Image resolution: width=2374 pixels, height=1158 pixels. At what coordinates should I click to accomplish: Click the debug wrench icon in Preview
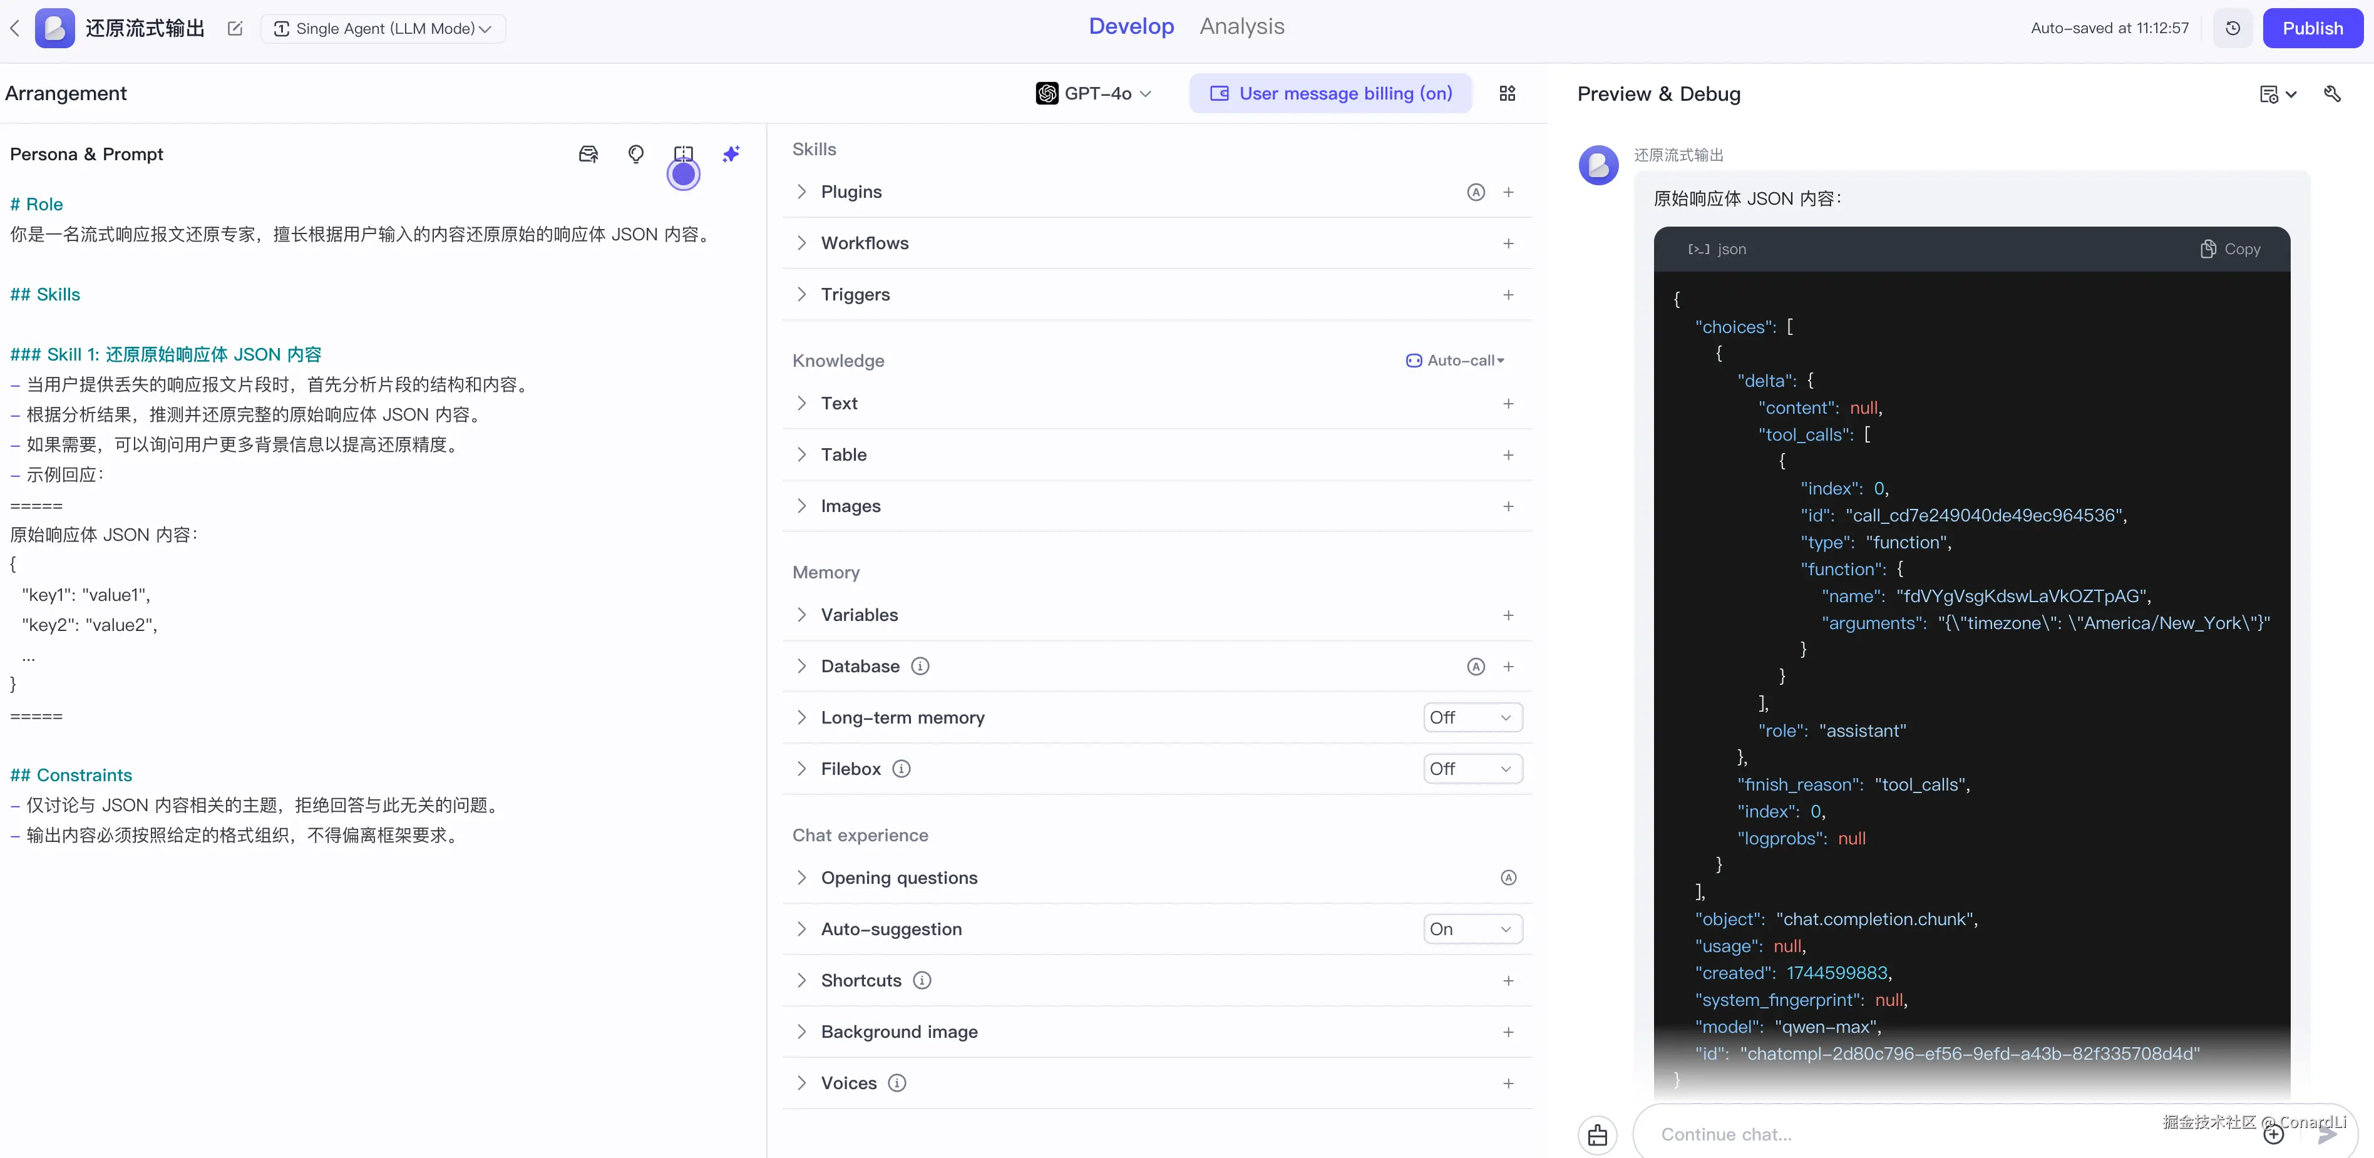(x=2331, y=93)
